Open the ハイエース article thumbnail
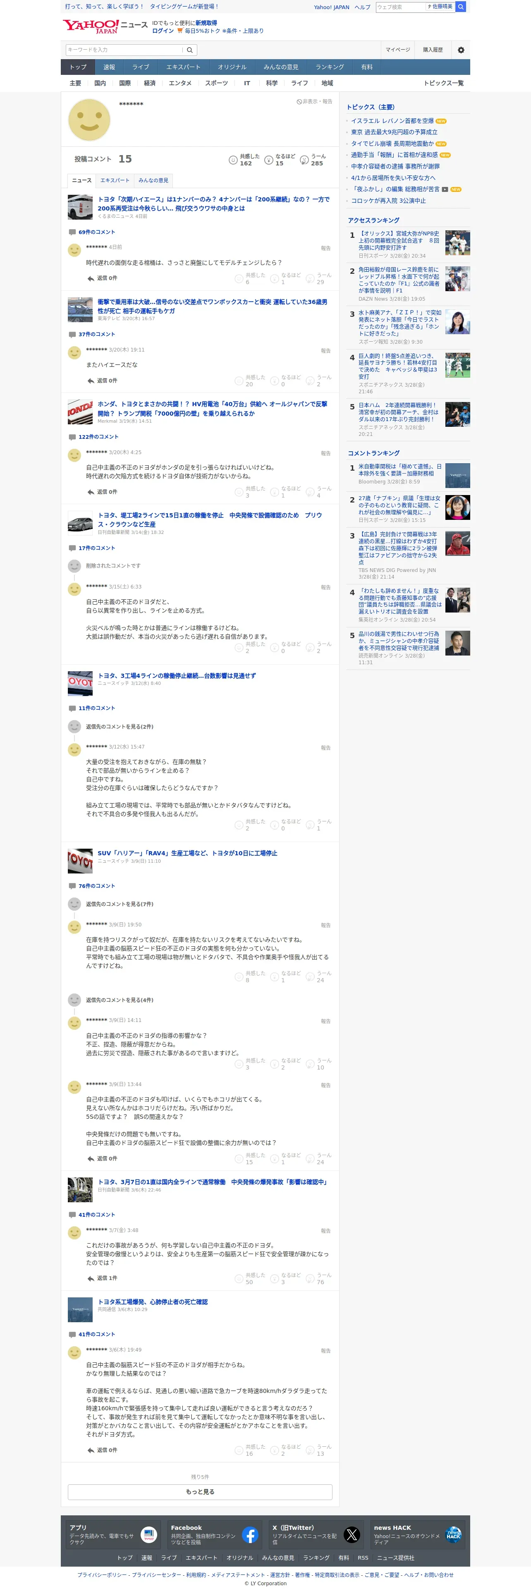This screenshot has height=1596, width=531. click(x=80, y=207)
